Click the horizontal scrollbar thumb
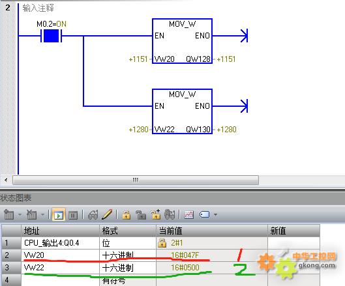The image size is (345, 286). [136, 180]
